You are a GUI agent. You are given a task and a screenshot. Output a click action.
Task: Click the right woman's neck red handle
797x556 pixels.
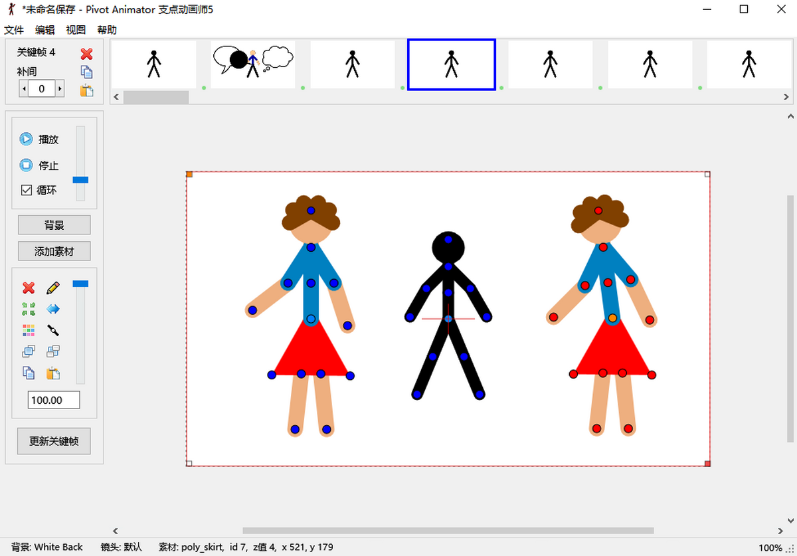pos(603,247)
